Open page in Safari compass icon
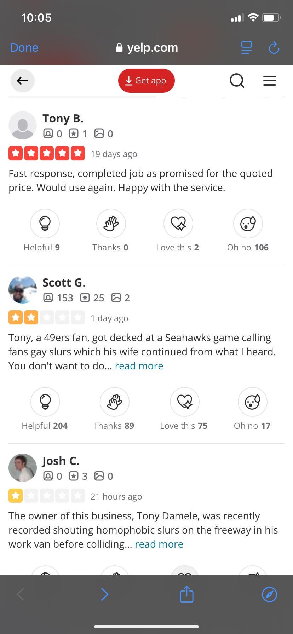 click(x=269, y=594)
